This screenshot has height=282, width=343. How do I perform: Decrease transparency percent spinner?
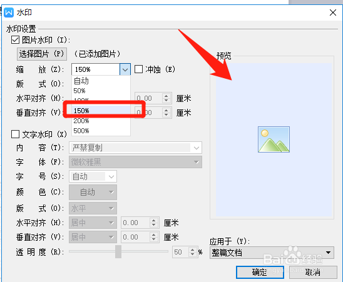pyautogui.click(x=193, y=254)
